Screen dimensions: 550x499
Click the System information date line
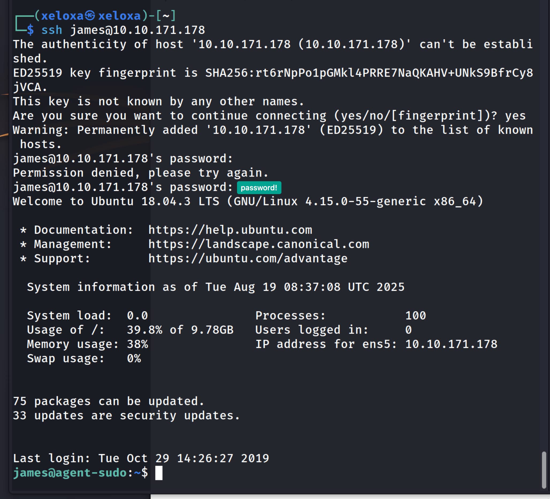216,287
